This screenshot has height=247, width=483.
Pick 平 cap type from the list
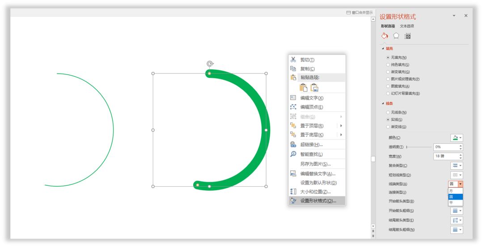[x=456, y=202]
